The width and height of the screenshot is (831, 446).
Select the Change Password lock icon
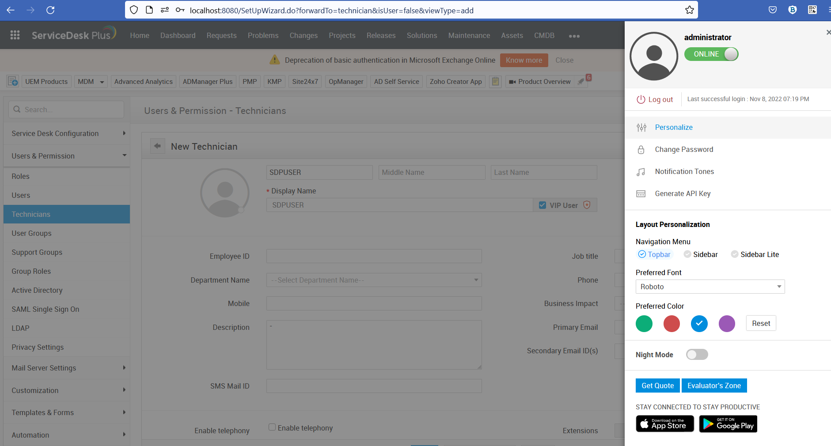tap(641, 149)
